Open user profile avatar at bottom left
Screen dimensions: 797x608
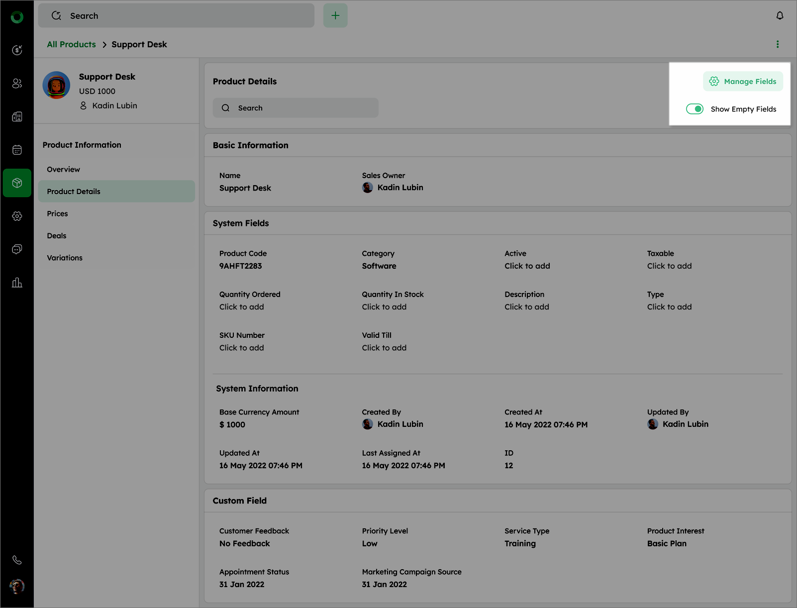[x=17, y=586]
